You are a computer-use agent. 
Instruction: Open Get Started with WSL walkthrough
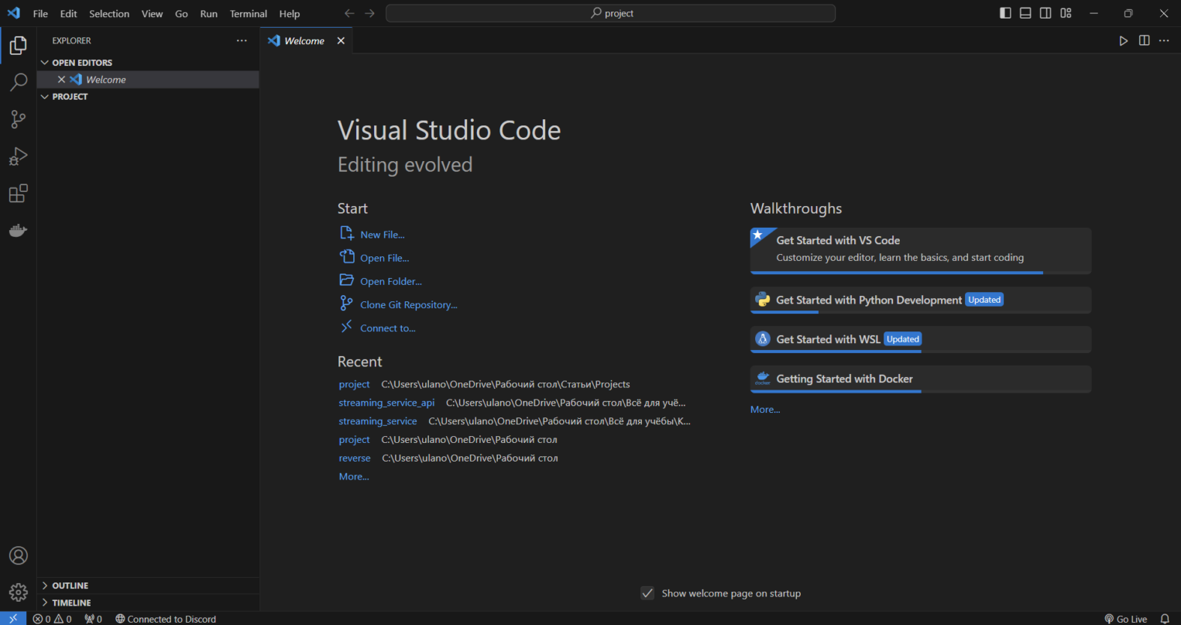click(x=921, y=340)
